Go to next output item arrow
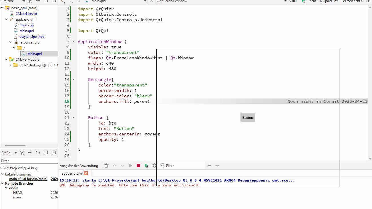 (x=122, y=165)
